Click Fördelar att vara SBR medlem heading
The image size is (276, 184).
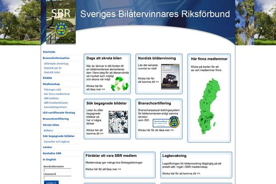click(x=111, y=155)
